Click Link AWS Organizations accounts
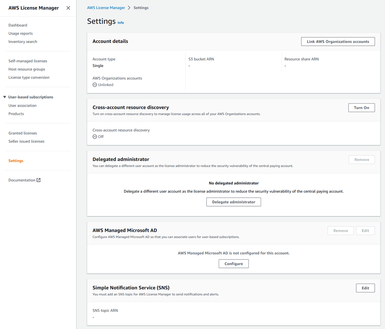This screenshot has height=329, width=385. tap(338, 41)
